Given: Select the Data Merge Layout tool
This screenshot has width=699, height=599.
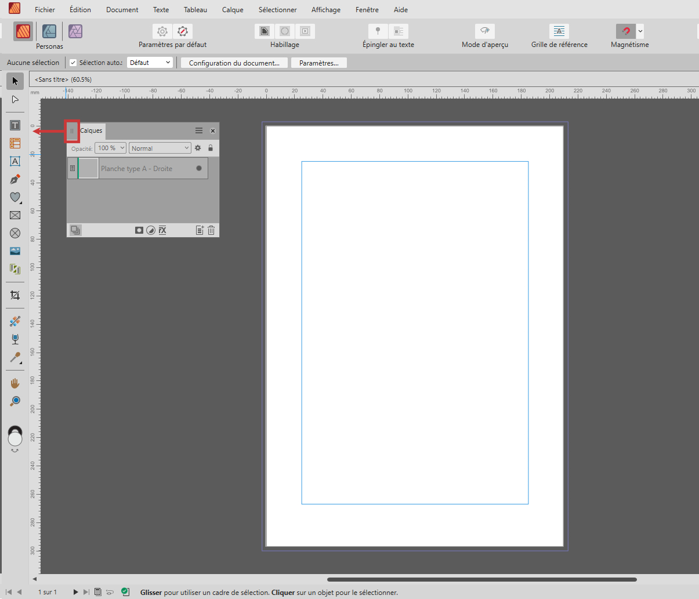Looking at the screenshot, I should (15, 269).
